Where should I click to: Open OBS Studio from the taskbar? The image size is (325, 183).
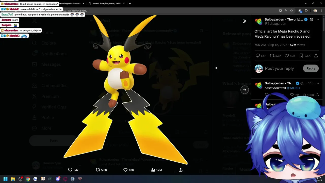pos(20,179)
